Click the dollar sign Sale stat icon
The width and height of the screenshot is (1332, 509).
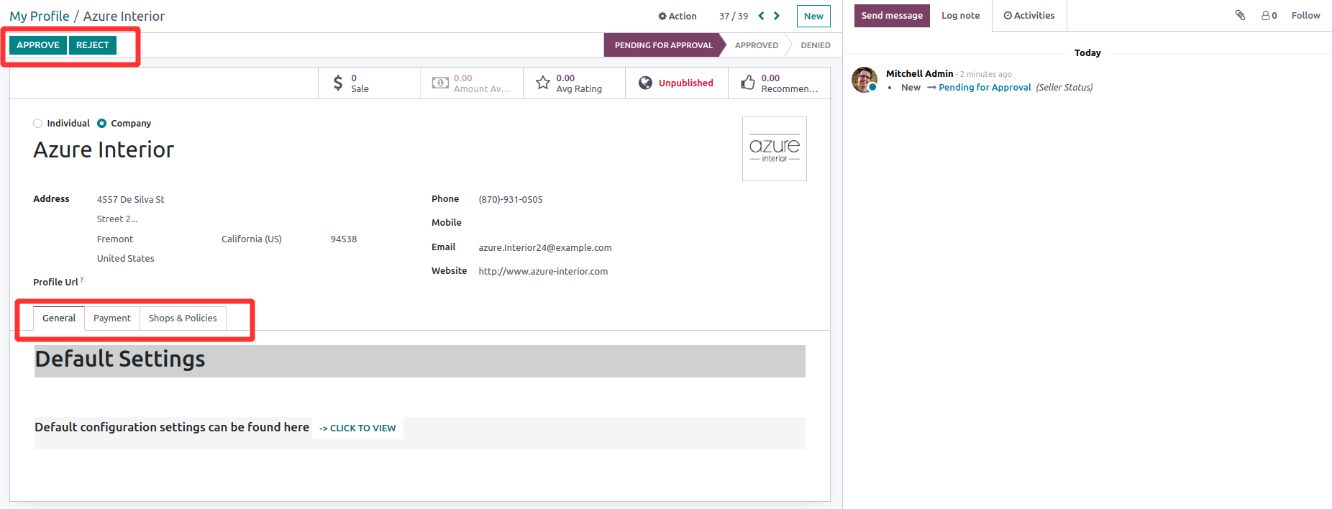click(x=338, y=83)
